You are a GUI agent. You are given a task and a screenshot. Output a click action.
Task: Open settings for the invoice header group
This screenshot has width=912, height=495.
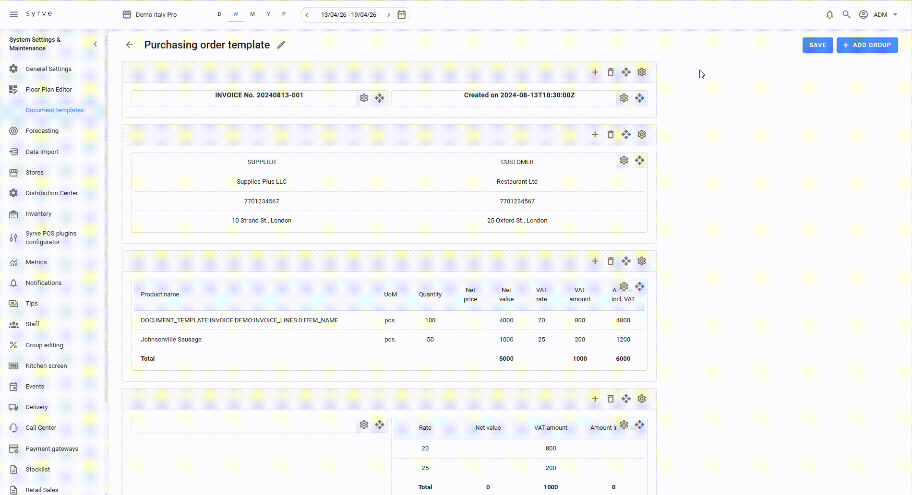click(642, 72)
